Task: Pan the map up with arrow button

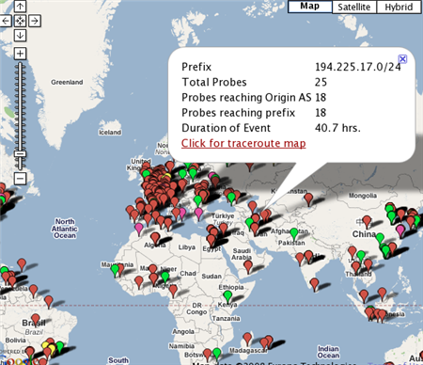Action: 20,6
